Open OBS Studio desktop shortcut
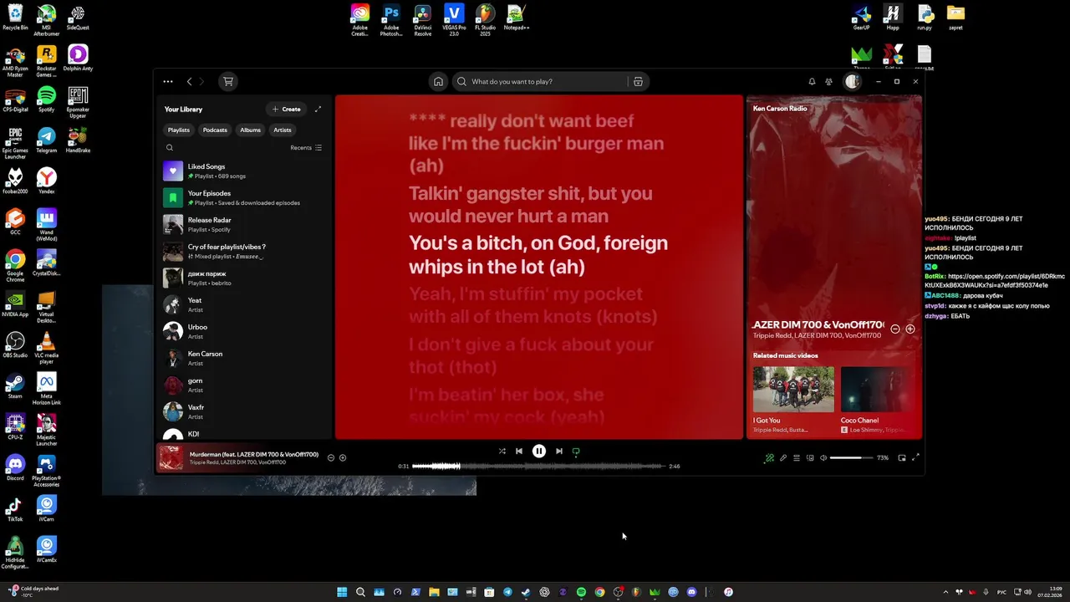1070x602 pixels. pos(15,344)
